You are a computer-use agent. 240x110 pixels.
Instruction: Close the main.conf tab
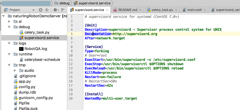pyautogui.click(x=205, y=10)
